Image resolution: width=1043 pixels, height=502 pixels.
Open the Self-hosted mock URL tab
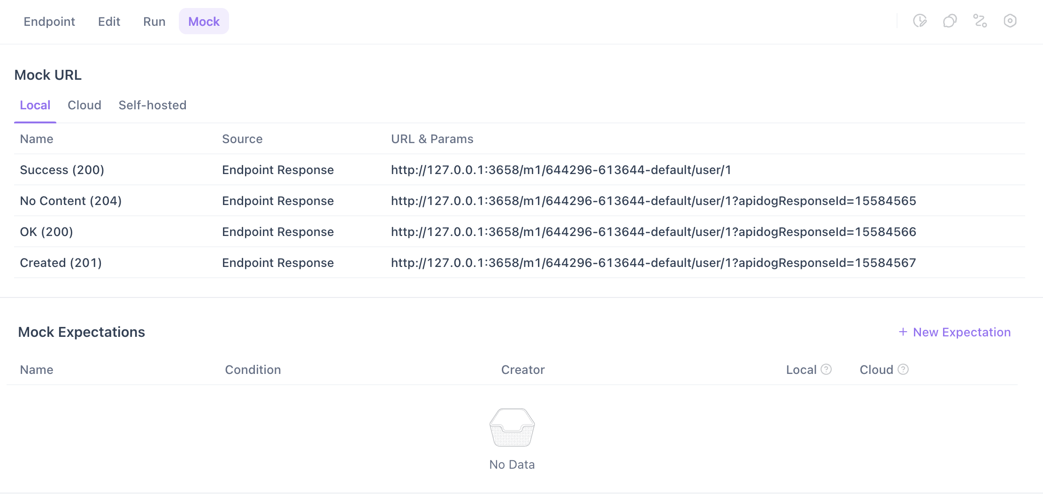pyautogui.click(x=153, y=105)
